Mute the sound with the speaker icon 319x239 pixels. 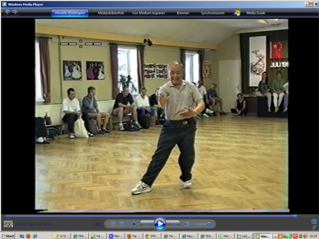[187, 224]
